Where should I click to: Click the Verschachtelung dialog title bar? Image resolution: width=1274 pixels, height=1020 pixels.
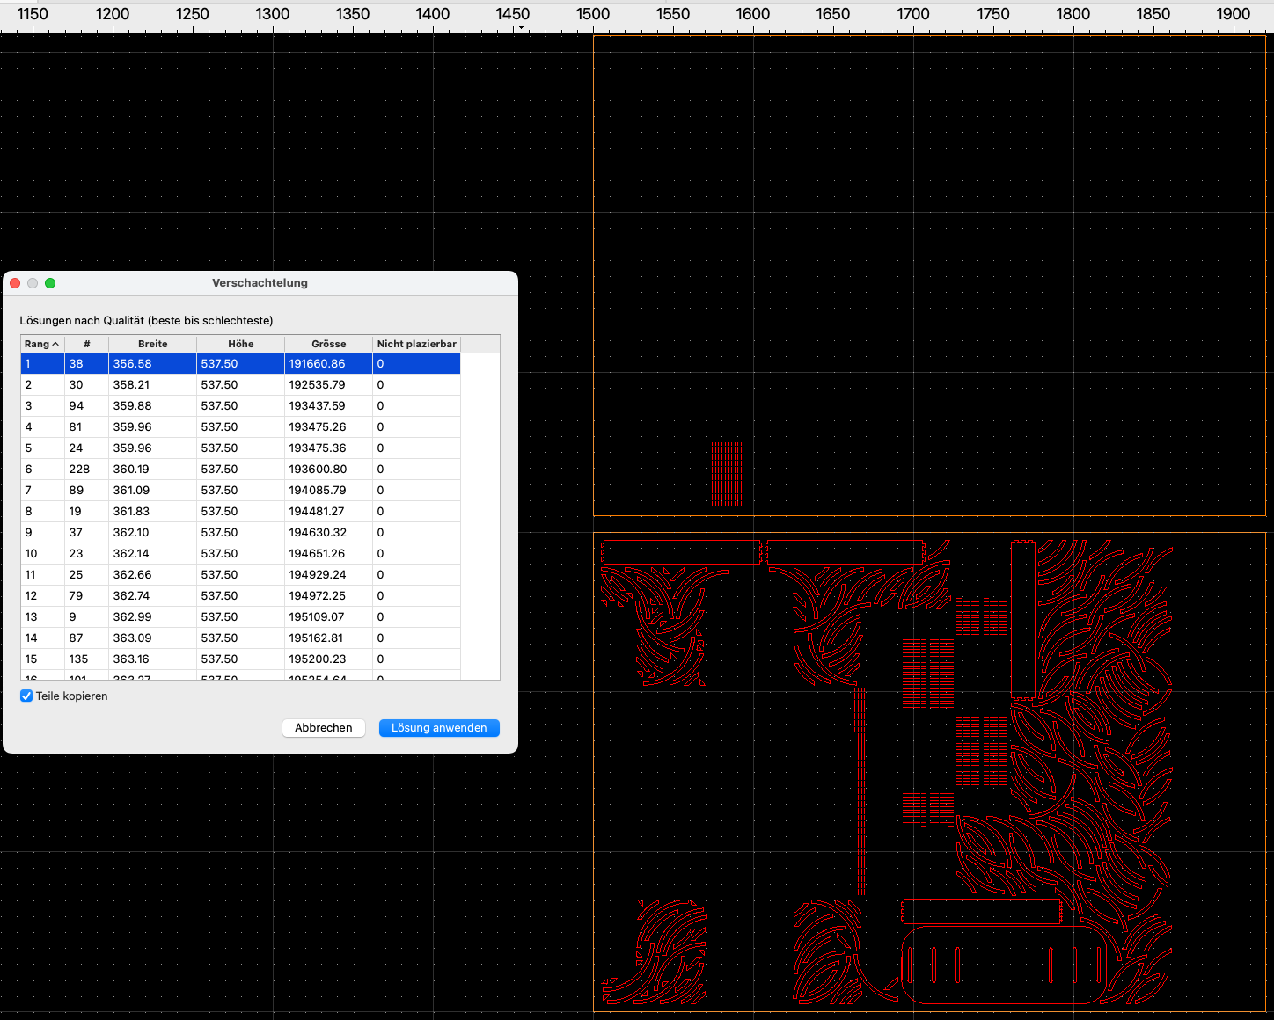[260, 283]
